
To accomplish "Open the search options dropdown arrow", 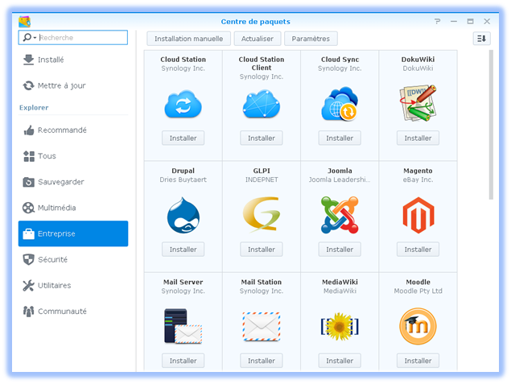I will pos(35,38).
